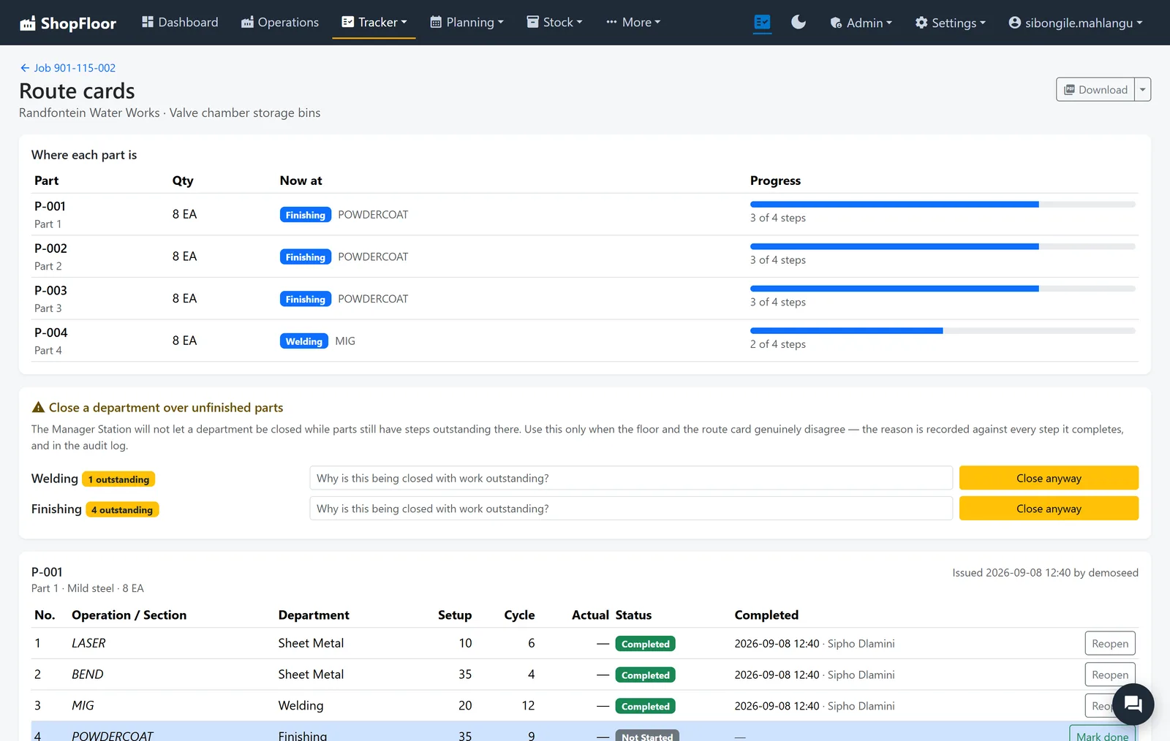The width and height of the screenshot is (1170, 741).
Task: Click the Welding badge for P-004
Action: click(x=304, y=341)
